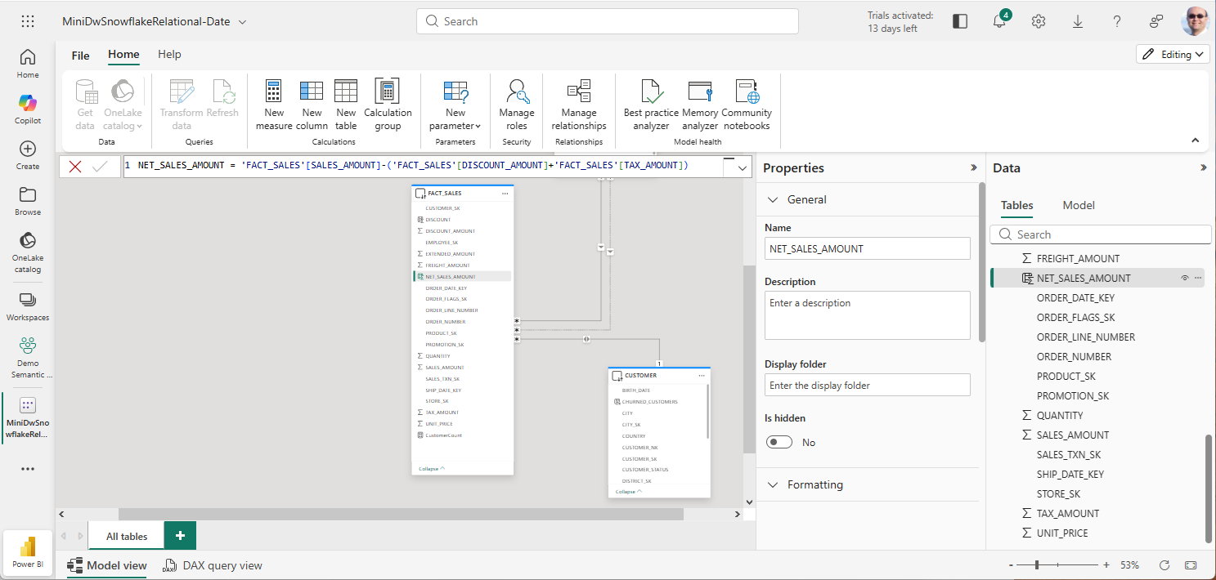This screenshot has height=580, width=1216.
Task: Switch to the Model tab in Data pane
Action: (x=1078, y=205)
